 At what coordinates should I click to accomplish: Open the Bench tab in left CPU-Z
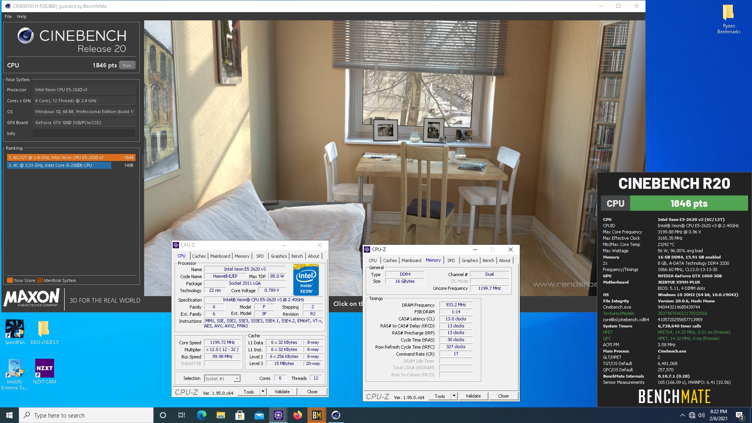297,256
